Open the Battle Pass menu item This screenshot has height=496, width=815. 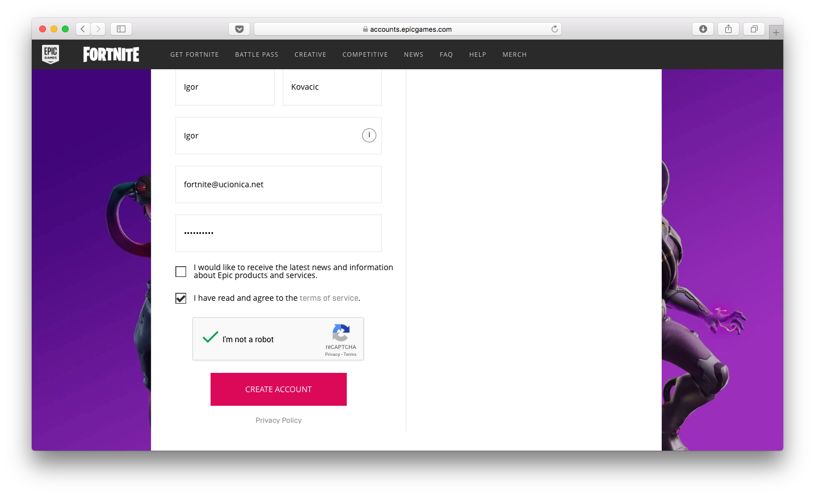[x=257, y=54]
